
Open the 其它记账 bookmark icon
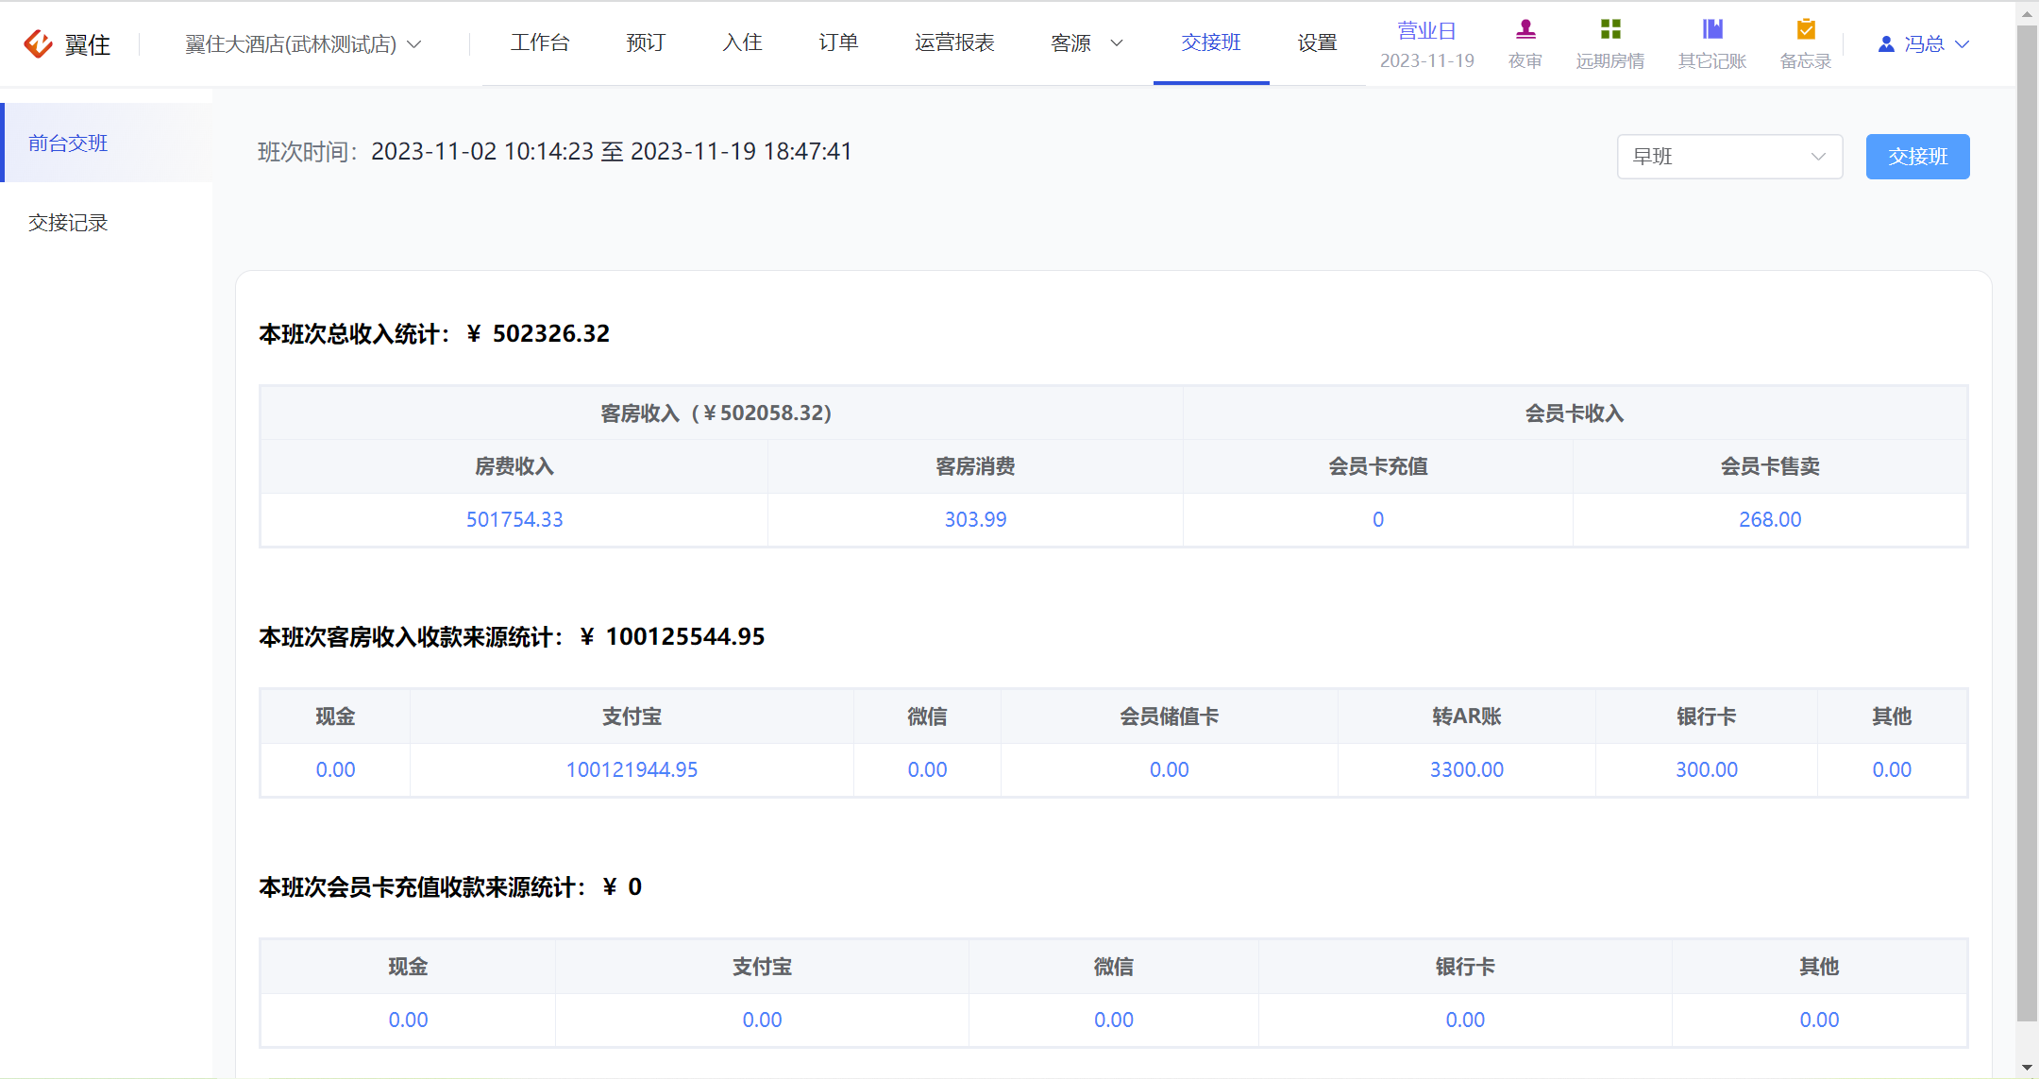pos(1712,29)
